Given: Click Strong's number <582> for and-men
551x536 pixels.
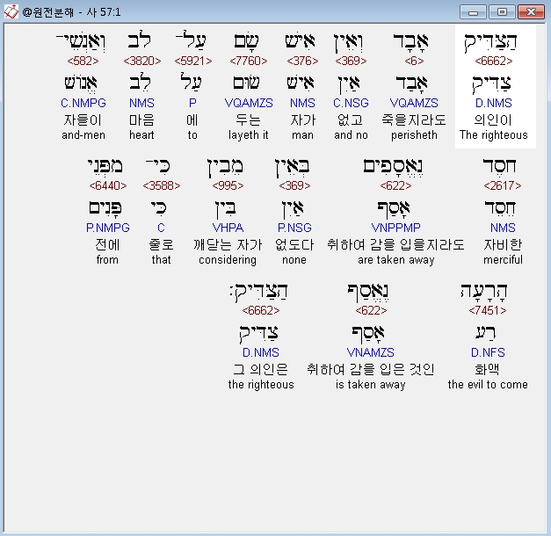Looking at the screenshot, I should tap(83, 61).
